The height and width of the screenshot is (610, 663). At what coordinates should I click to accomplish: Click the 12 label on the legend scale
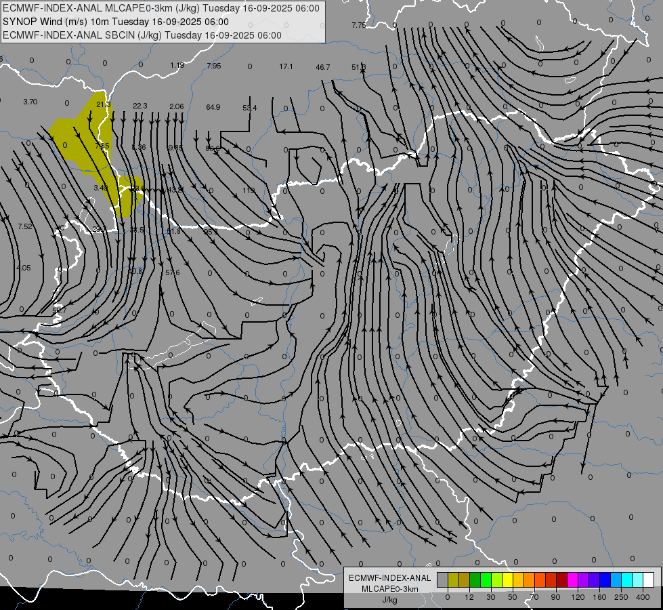(x=469, y=597)
